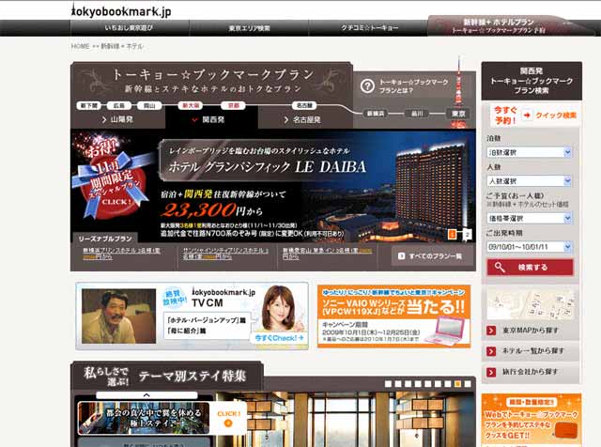601x447 pixels.
Task: Open いちおし東京遊び navigation tab
Action: click(x=130, y=28)
